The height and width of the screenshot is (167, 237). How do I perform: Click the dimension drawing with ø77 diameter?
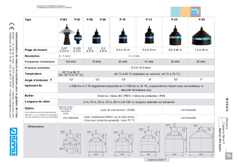click(71, 141)
